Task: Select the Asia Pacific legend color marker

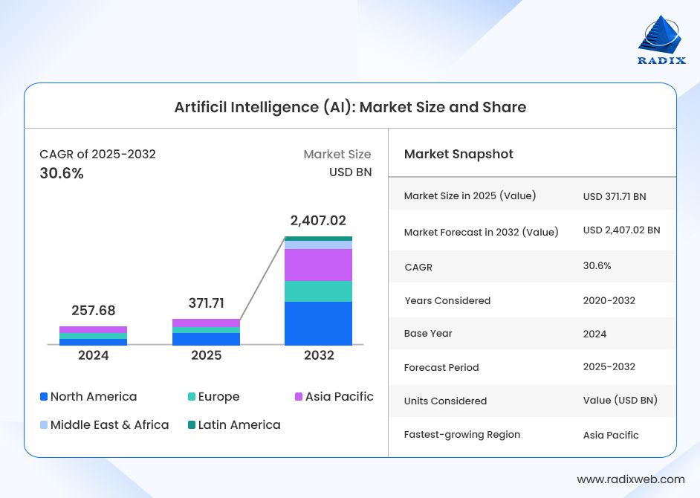Action: 298,396
